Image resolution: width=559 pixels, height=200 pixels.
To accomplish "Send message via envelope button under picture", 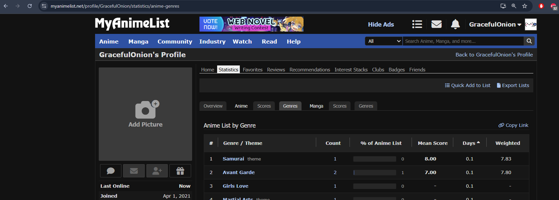I will point(134,171).
